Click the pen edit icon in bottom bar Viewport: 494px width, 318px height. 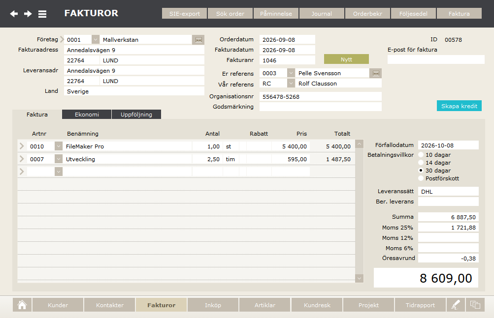456,305
